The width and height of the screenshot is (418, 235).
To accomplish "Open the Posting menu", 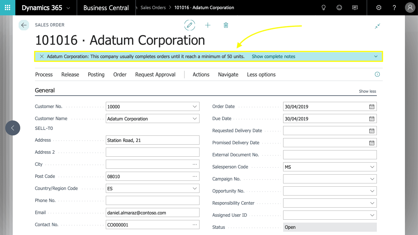I will [x=96, y=74].
